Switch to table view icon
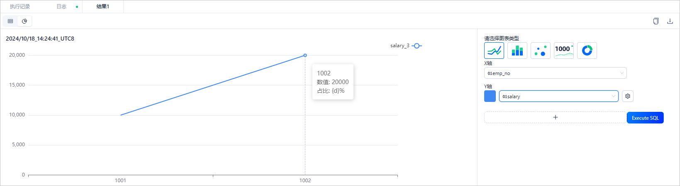The width and height of the screenshot is (680, 186). 10,21
